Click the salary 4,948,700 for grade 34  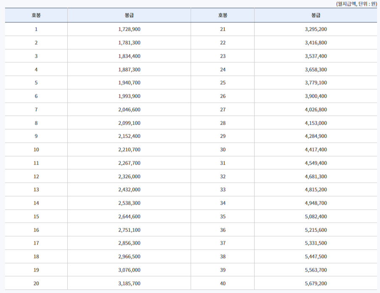click(x=316, y=203)
